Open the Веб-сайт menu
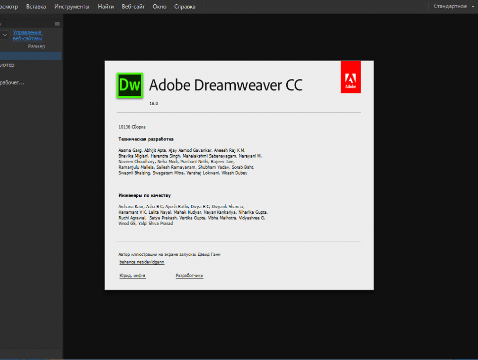The height and width of the screenshot is (360, 478). tap(133, 7)
